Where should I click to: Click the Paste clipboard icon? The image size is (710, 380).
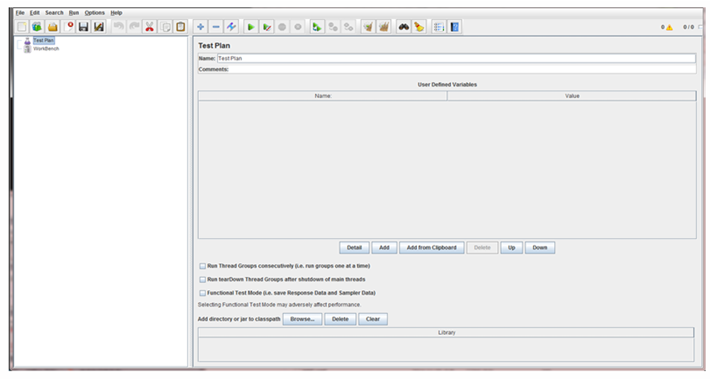click(x=181, y=27)
